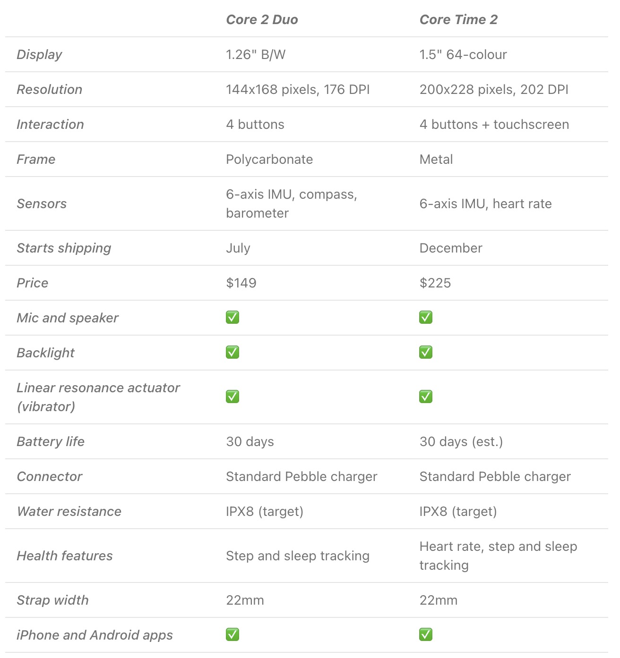
Task: Select the Core Time 2 column header
Action: tap(458, 20)
